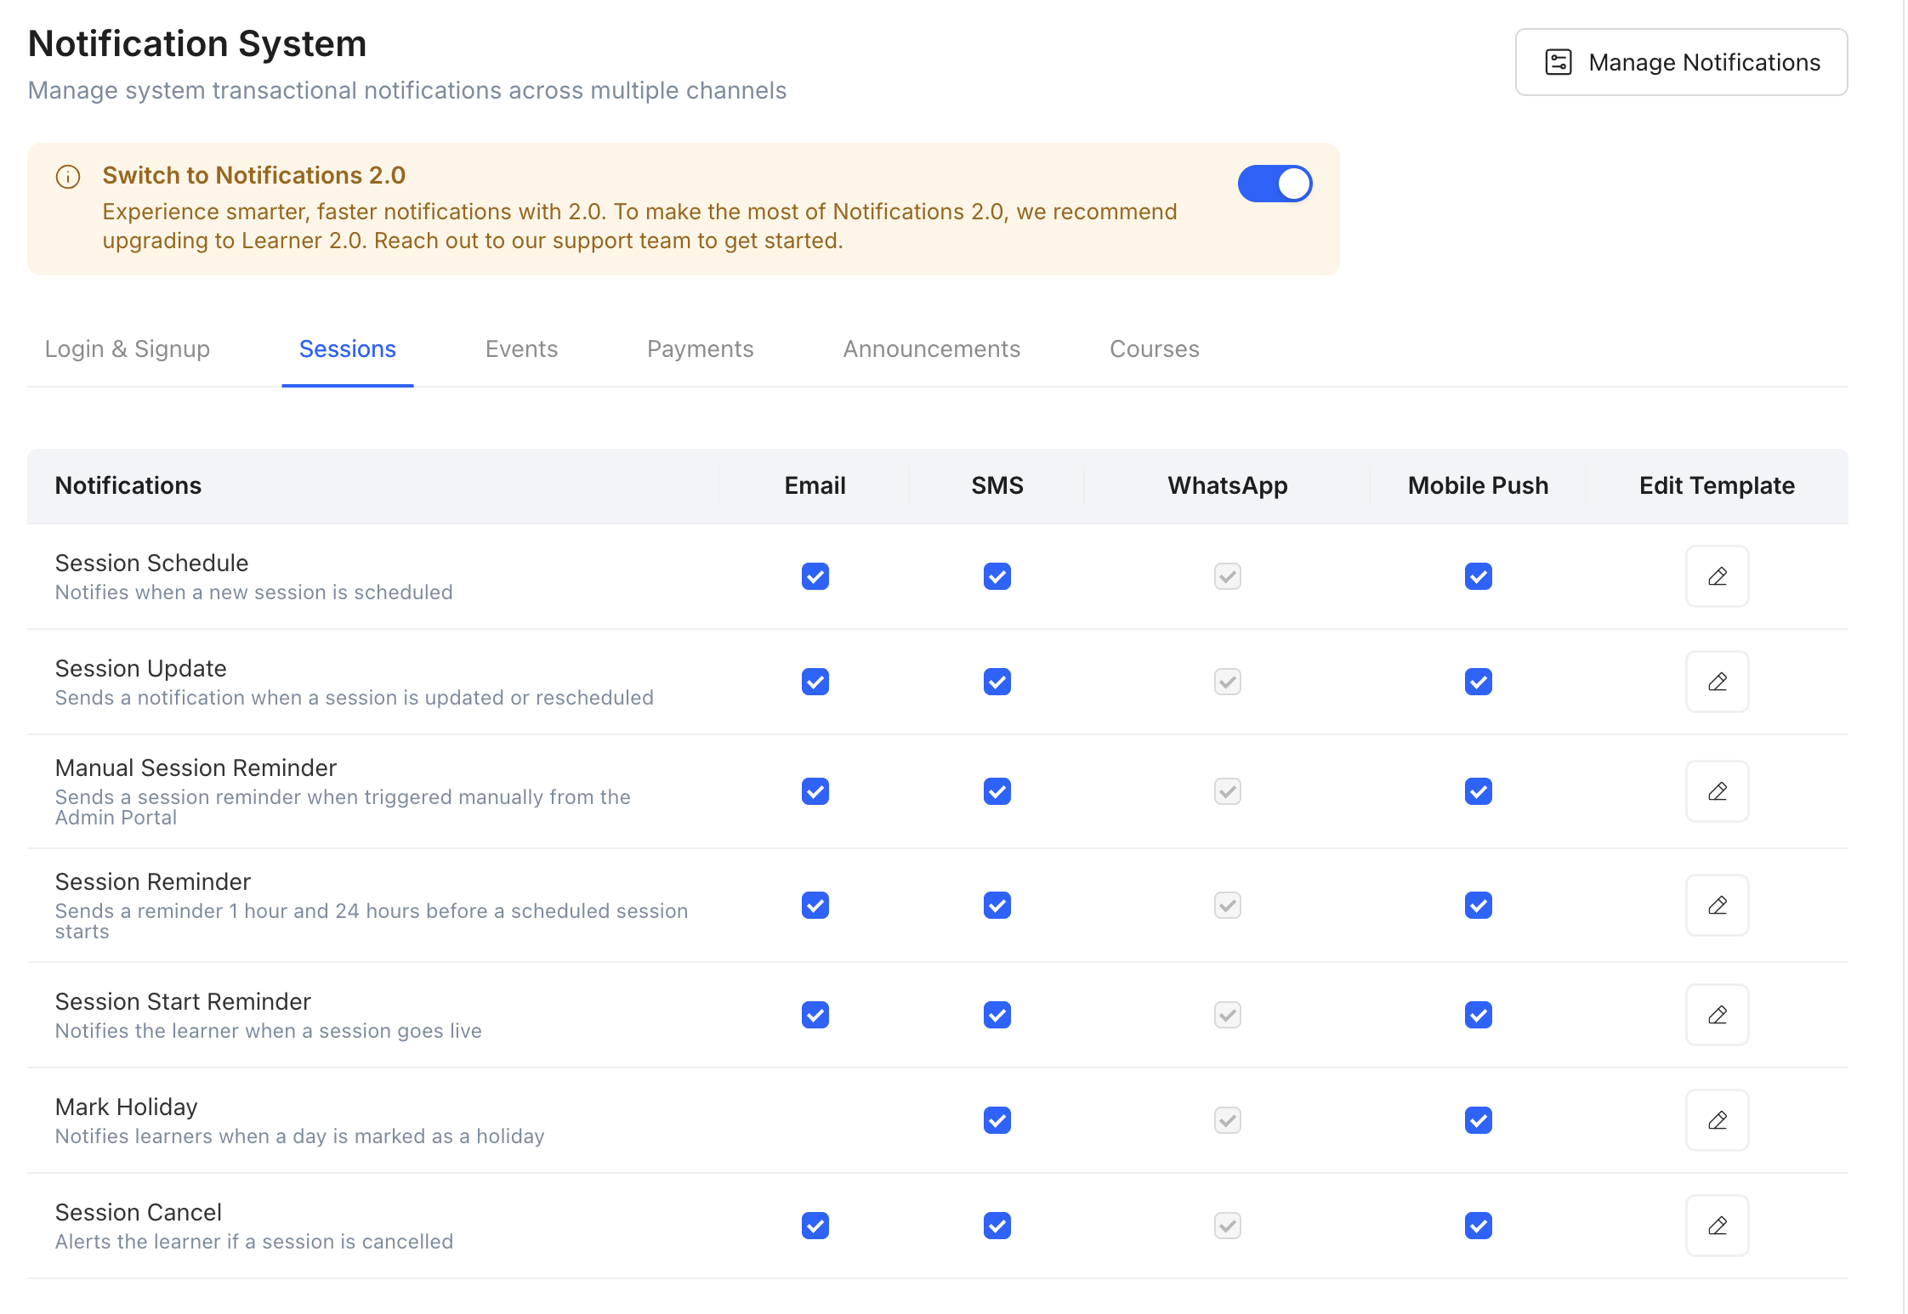Edit the Session Cancel template

tap(1717, 1226)
